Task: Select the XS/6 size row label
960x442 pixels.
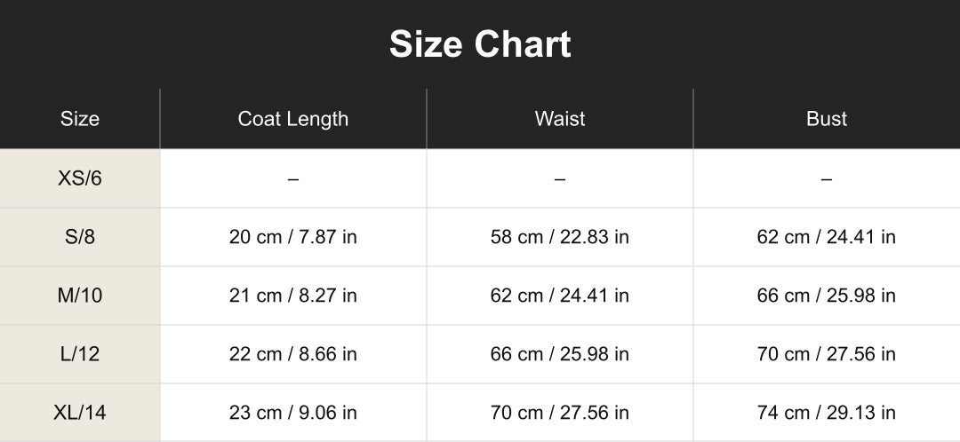Action: 80,178
